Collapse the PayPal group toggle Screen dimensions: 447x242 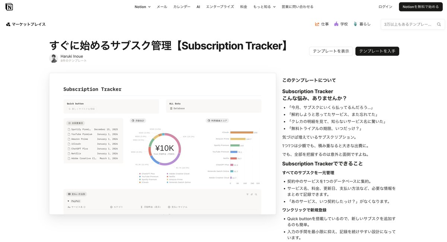click(68, 201)
